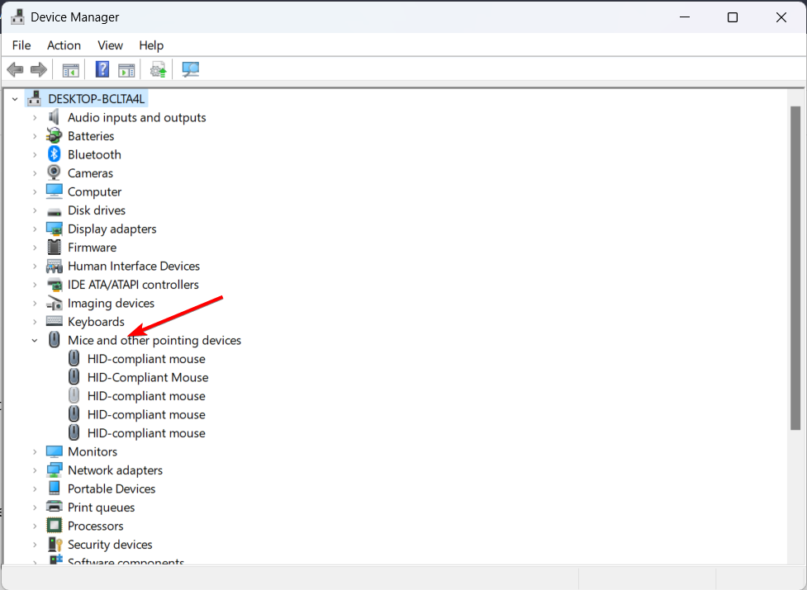Click the Forward arrow toolbar icon
The height and width of the screenshot is (590, 807).
39,69
